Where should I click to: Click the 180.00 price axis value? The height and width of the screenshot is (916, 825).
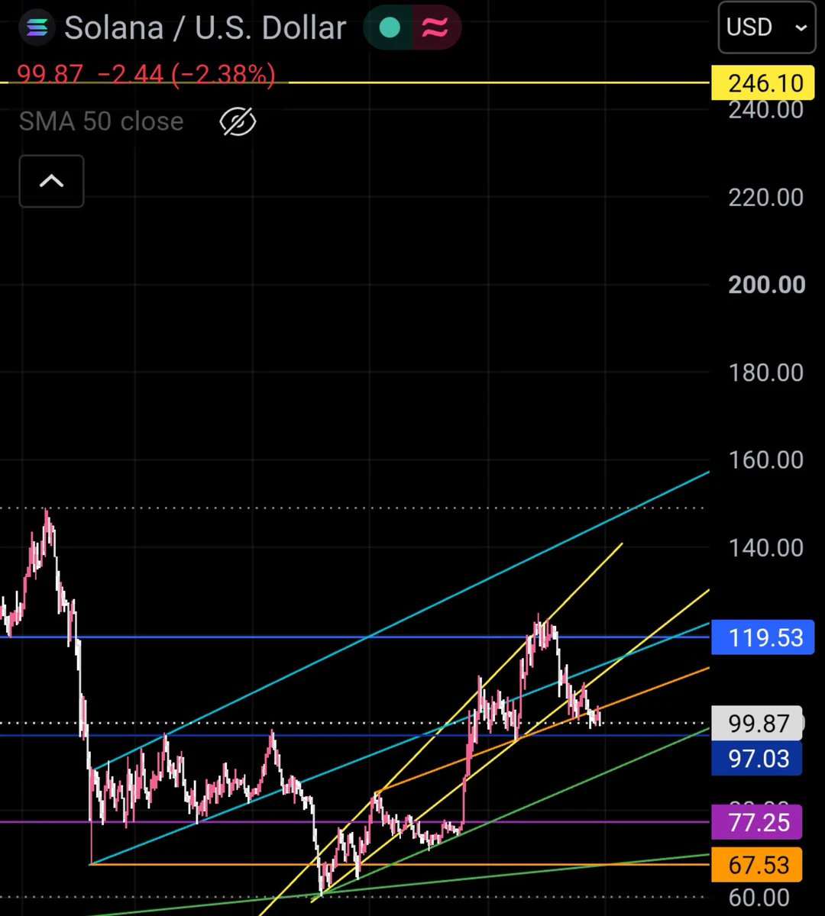(765, 373)
